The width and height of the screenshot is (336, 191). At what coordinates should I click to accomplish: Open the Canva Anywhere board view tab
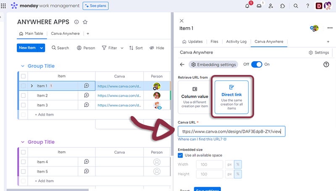[66, 34]
